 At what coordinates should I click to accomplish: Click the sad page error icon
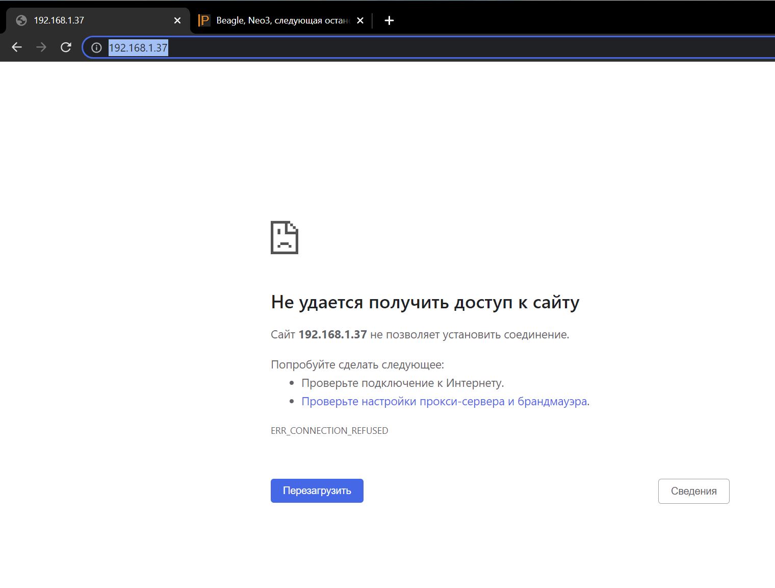pos(284,237)
